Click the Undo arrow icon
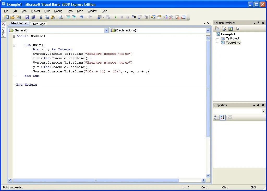 [x=81, y=17]
